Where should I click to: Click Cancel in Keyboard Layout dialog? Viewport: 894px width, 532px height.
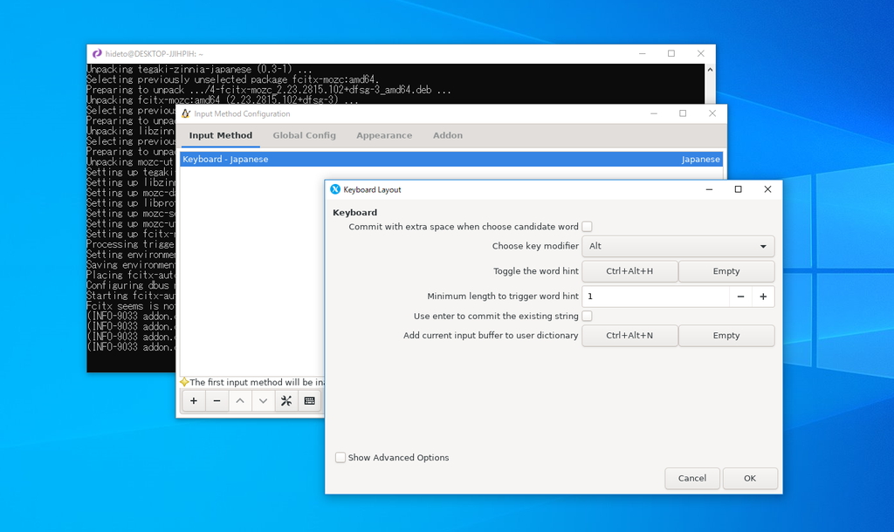pyautogui.click(x=692, y=479)
